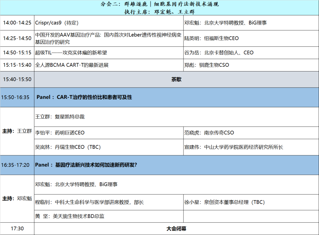
Task: Select the topic "超级TIL——攻克实体瘤的新希望"
Action: (x=71, y=53)
